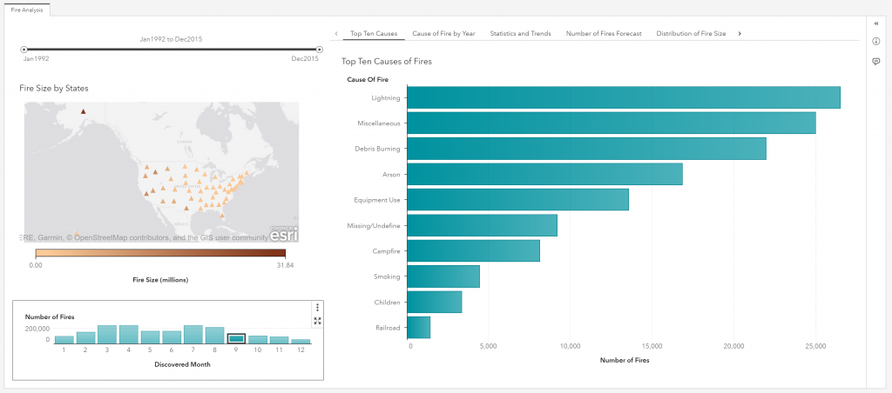Click the Jan1992 slider start handle
Viewport: 892px width, 393px height.
pyautogui.click(x=24, y=50)
